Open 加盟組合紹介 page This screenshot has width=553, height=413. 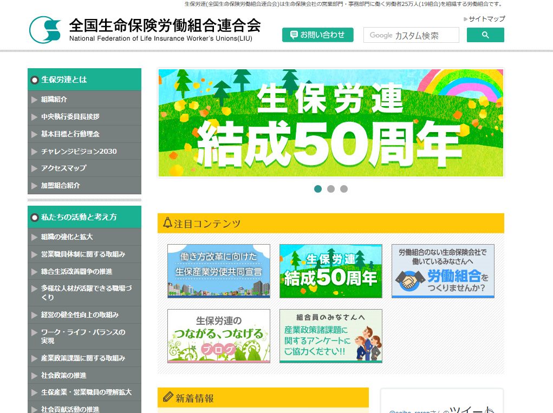coord(84,185)
